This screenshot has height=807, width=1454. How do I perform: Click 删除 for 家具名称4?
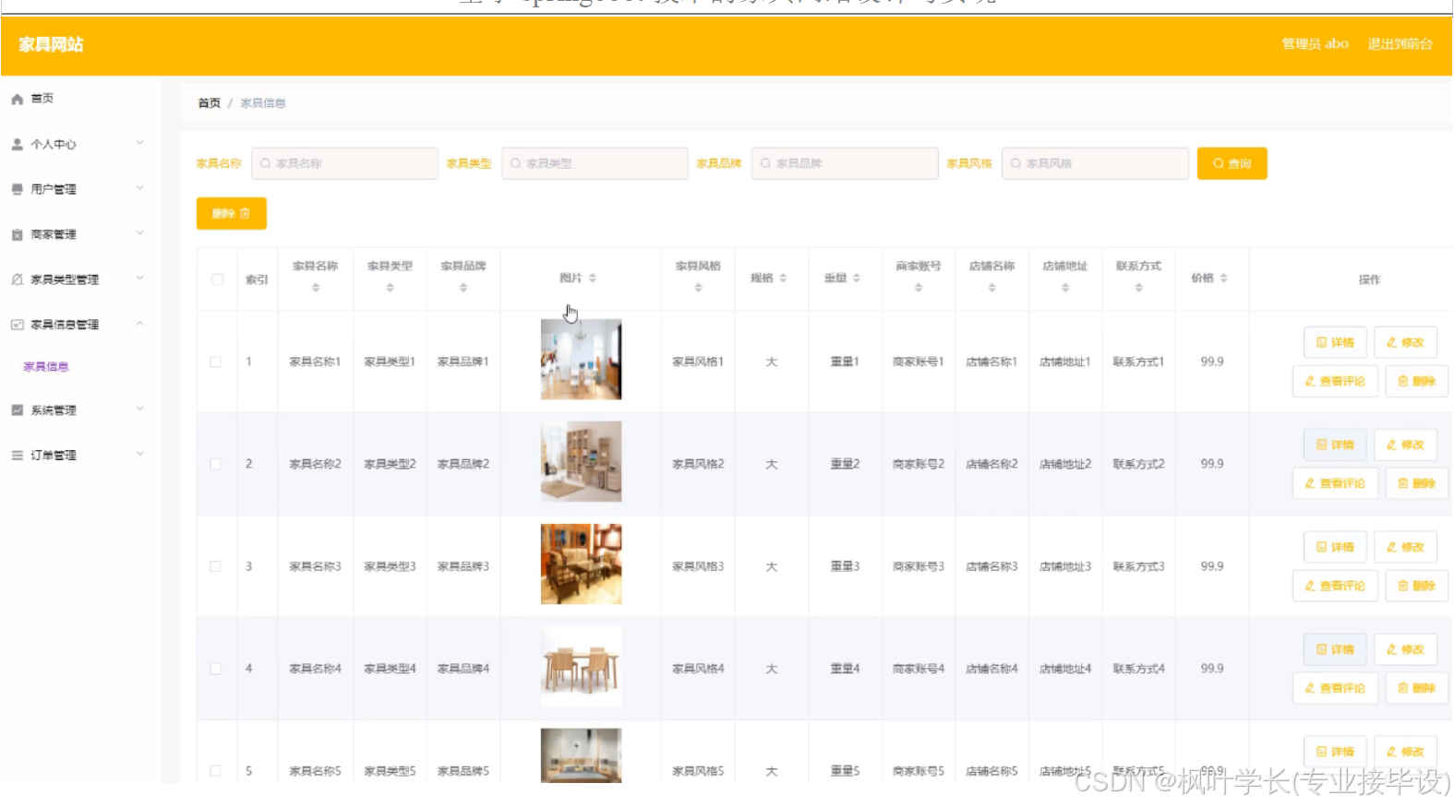tap(1416, 688)
